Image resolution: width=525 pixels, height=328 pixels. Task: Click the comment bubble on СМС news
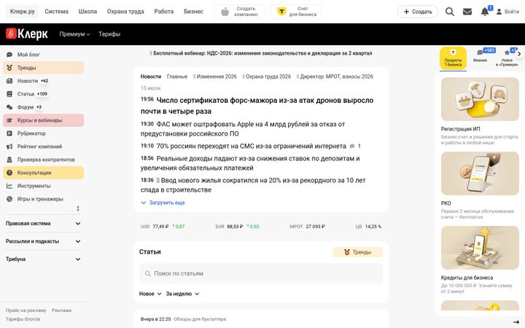(352, 147)
